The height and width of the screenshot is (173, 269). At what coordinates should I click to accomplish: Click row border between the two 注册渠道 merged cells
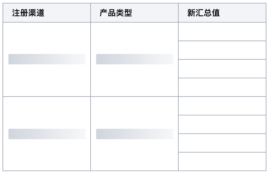coord(47,97)
